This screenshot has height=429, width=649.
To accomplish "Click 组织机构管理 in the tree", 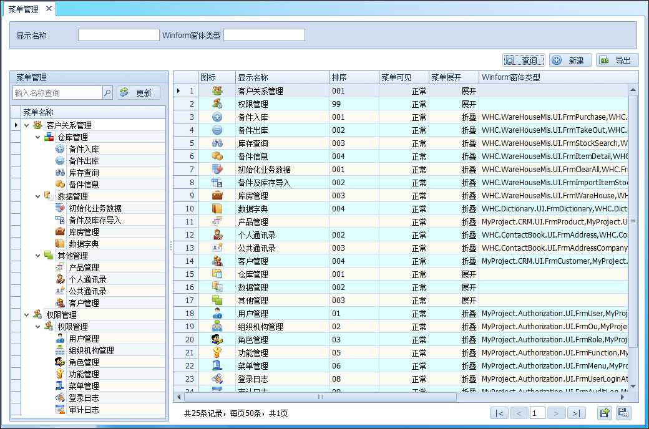I will point(91,350).
